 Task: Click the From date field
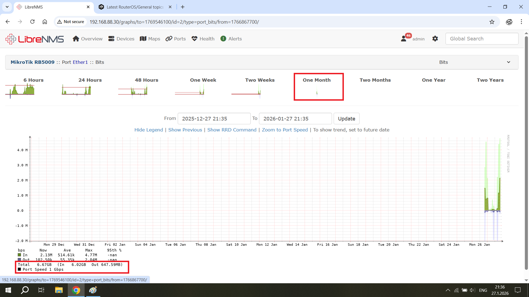click(x=214, y=119)
